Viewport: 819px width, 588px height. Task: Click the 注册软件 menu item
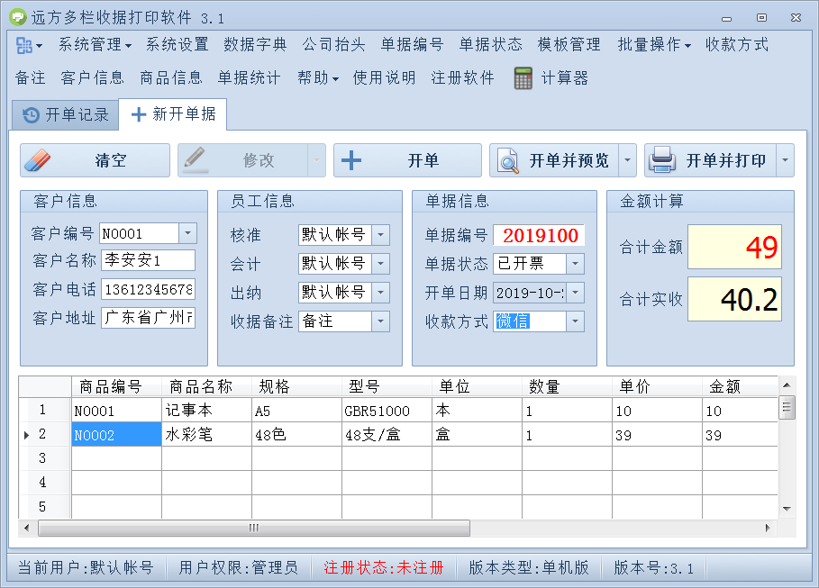click(x=461, y=77)
